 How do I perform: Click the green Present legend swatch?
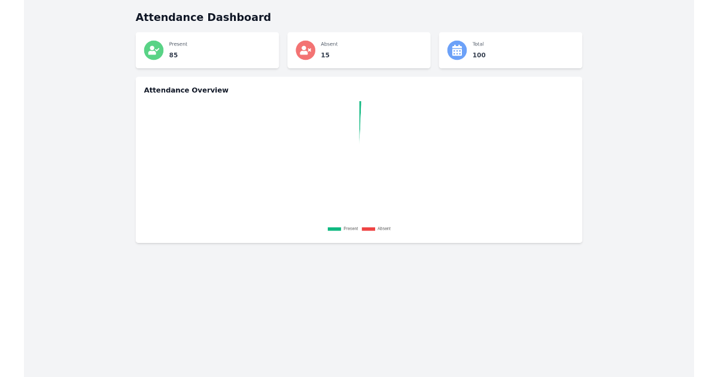click(x=334, y=229)
